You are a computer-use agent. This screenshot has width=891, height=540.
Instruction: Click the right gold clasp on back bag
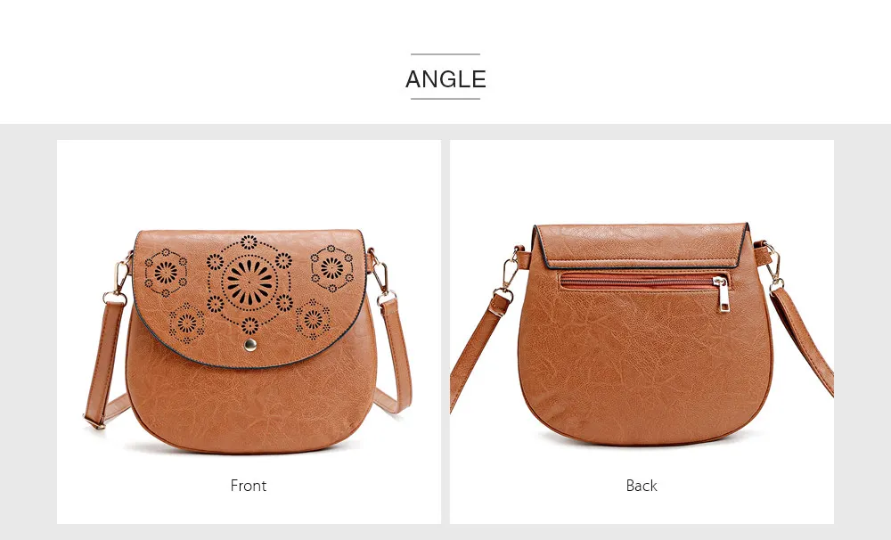pos(773,266)
